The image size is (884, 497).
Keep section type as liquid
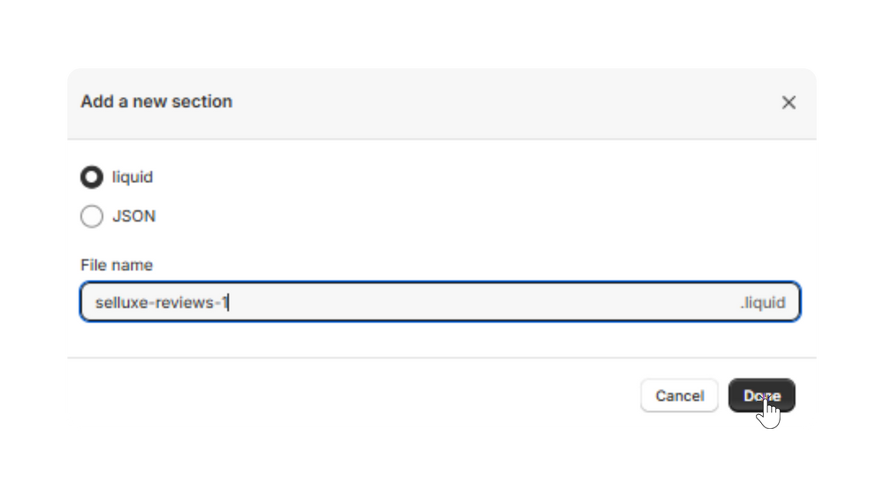92,177
